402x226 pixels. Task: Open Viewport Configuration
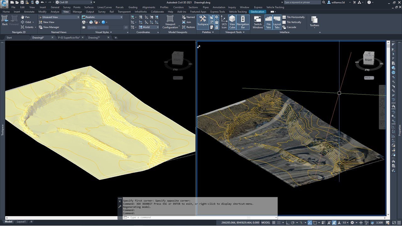[x=170, y=22]
